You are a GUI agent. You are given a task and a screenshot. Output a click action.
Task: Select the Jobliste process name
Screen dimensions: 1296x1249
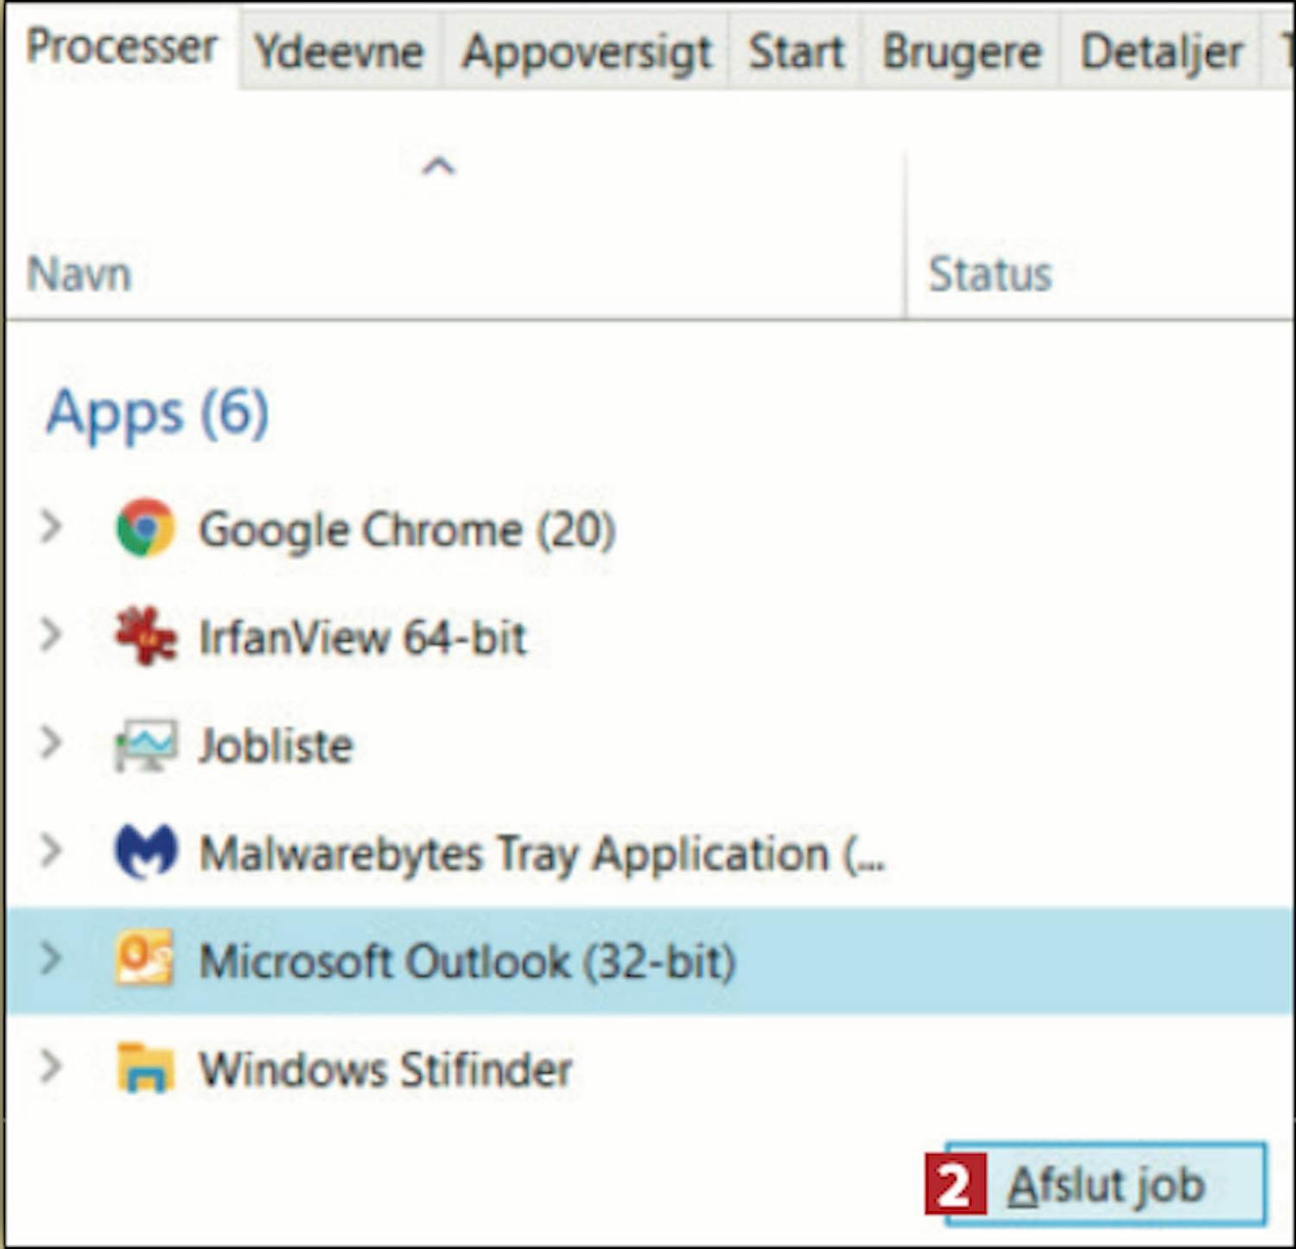pyautogui.click(x=276, y=745)
